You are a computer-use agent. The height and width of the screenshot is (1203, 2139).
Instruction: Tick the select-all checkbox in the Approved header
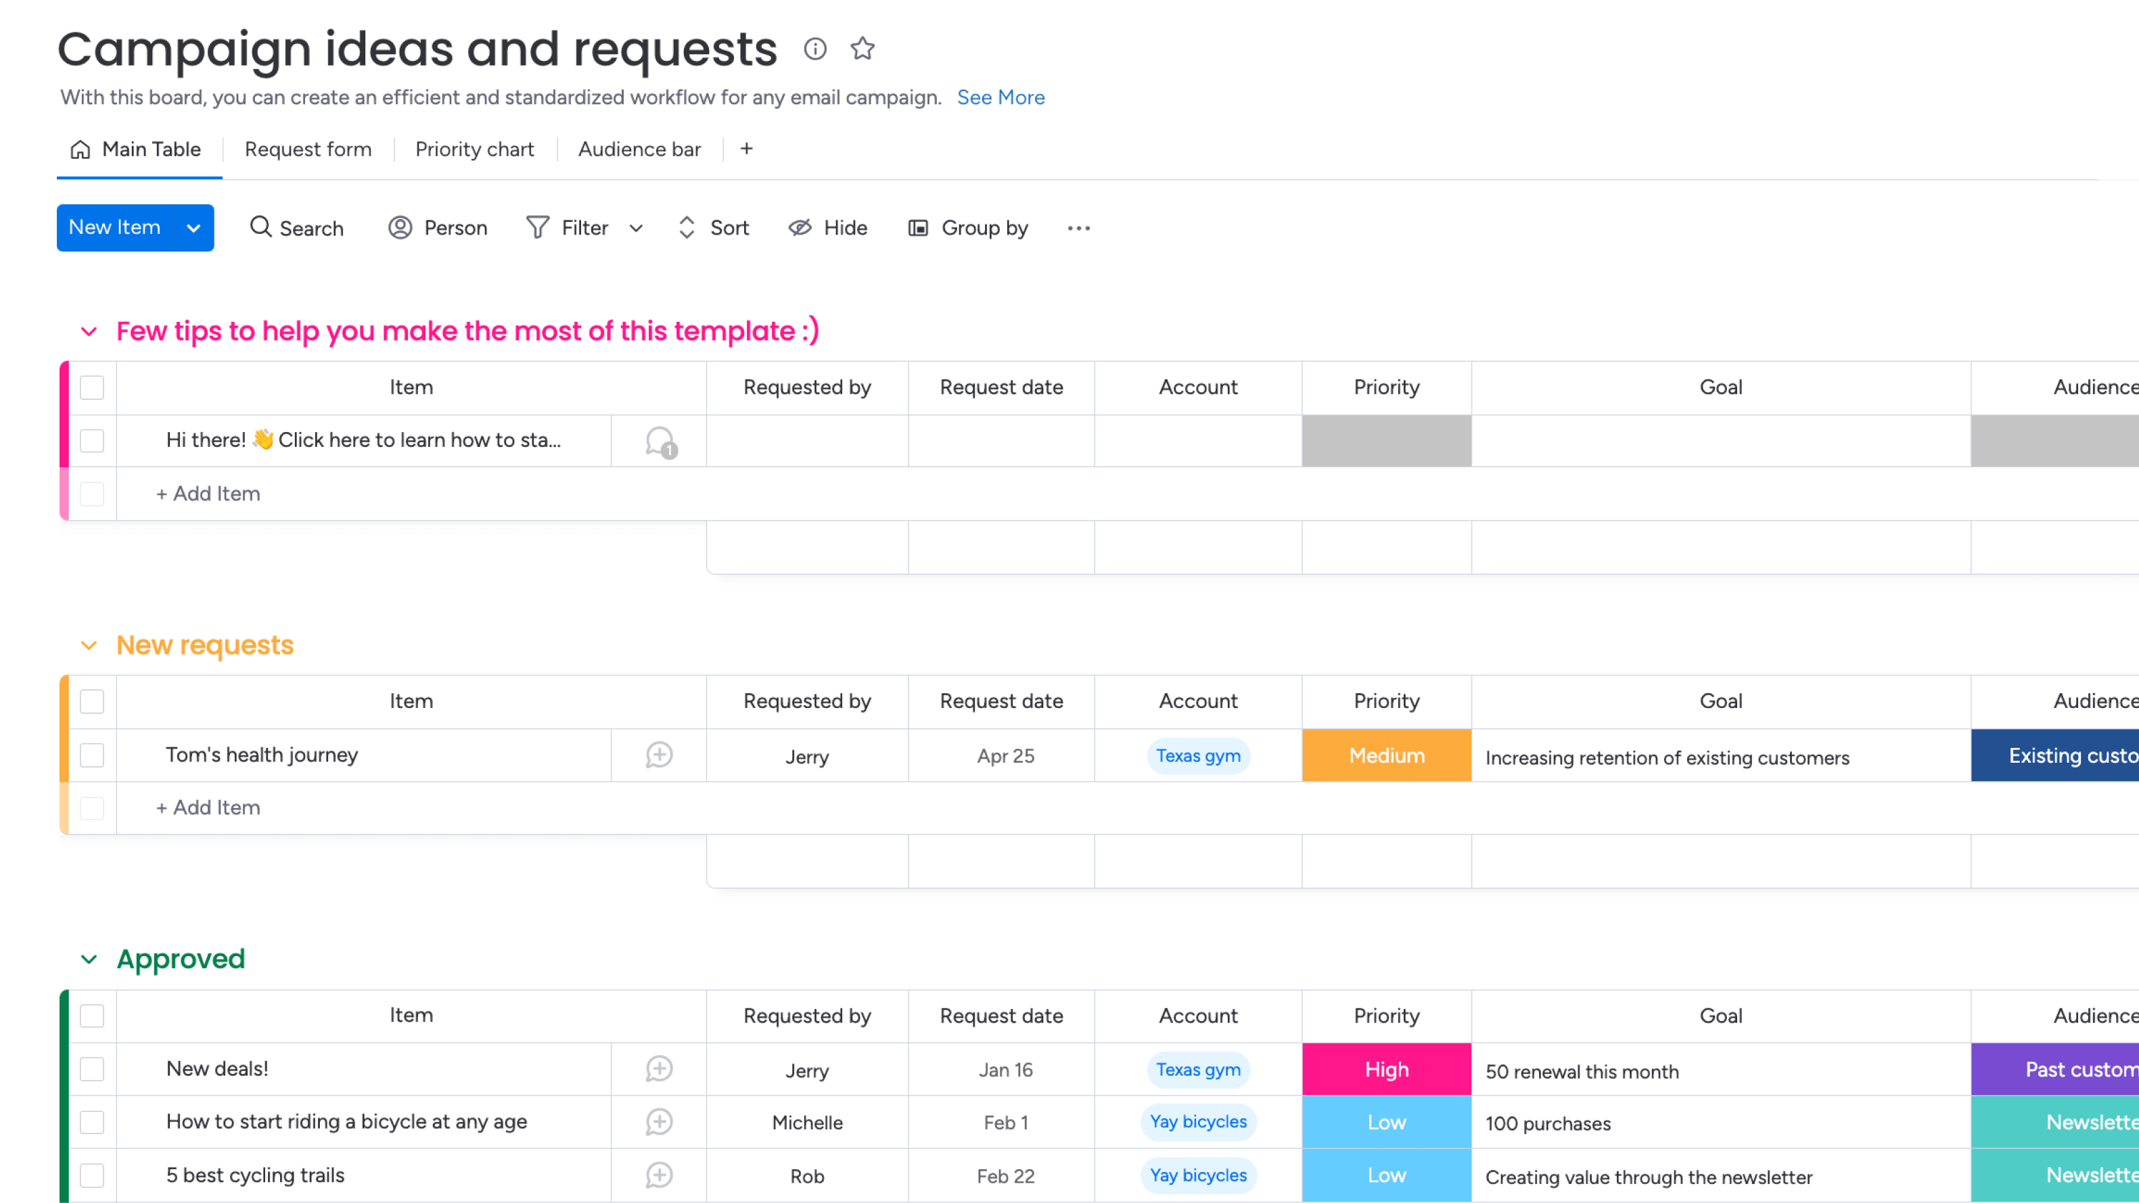click(92, 1016)
